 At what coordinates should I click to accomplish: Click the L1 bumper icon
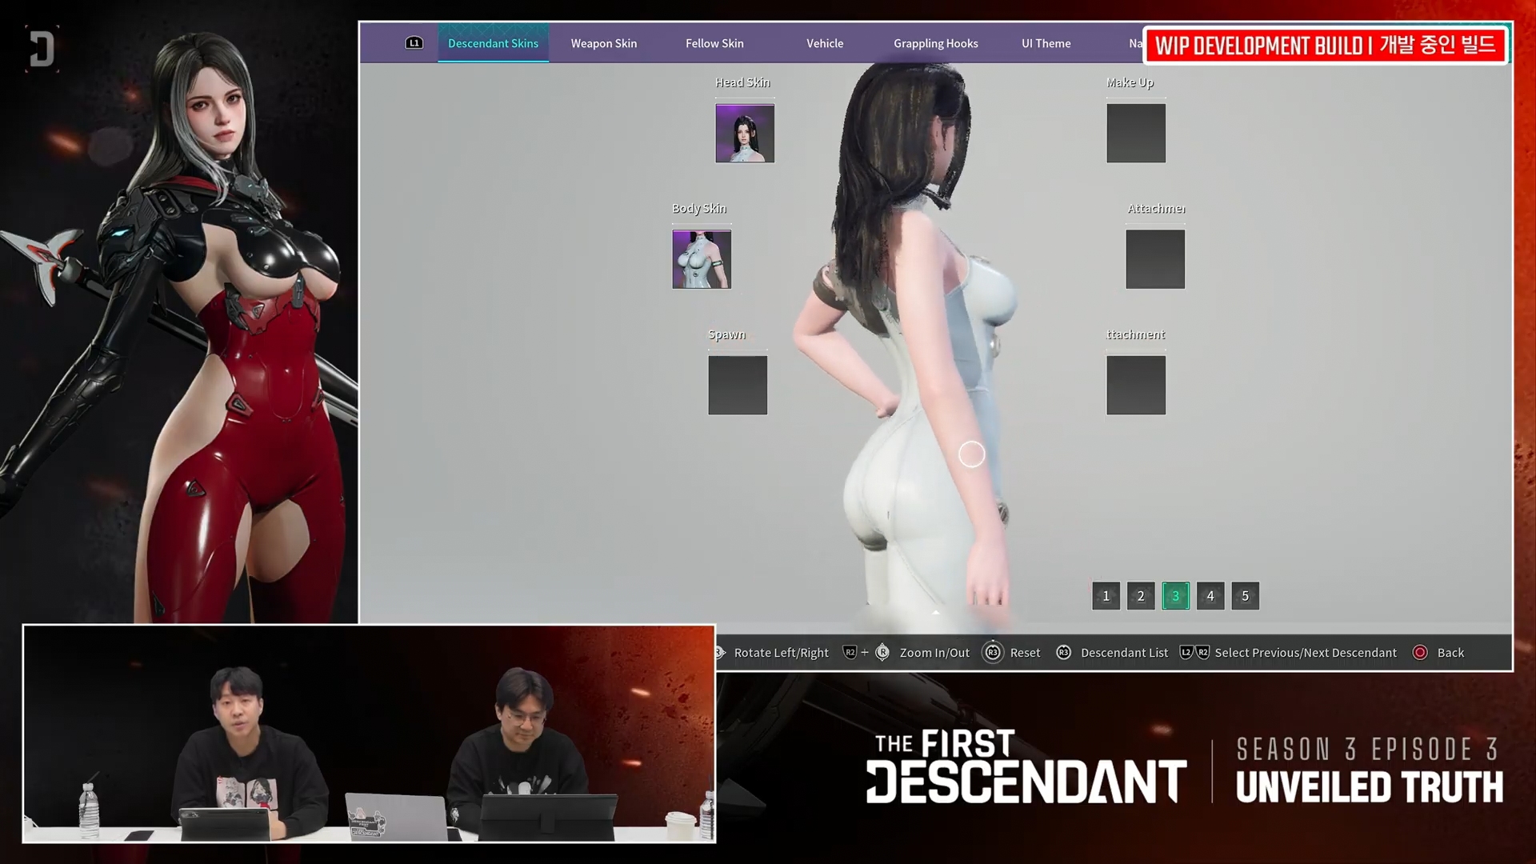click(x=414, y=43)
